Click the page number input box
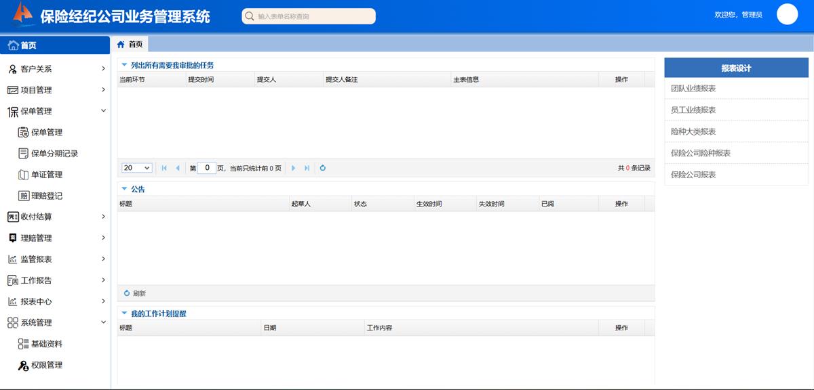 pos(207,168)
